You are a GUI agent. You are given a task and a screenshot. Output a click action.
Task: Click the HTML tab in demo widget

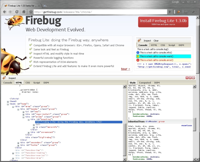pos(154,45)
